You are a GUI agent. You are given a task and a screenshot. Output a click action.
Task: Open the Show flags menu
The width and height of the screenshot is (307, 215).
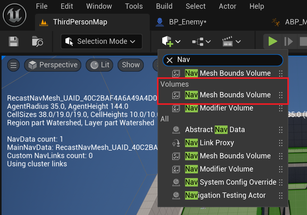pos(131,65)
